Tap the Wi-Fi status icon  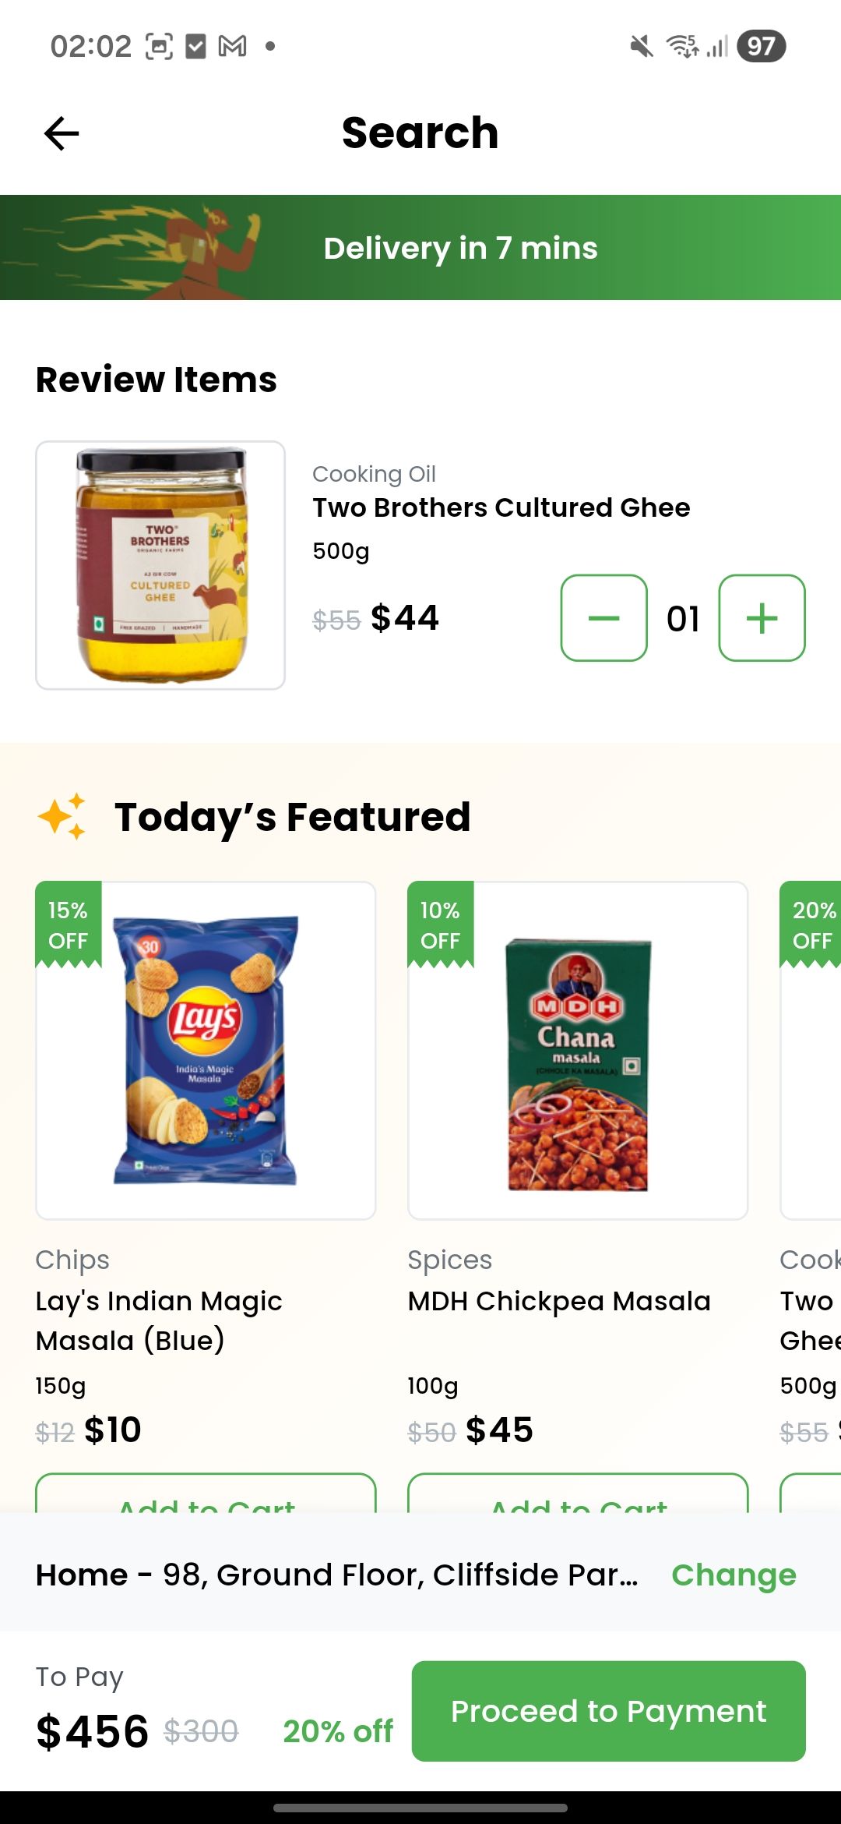point(683,47)
